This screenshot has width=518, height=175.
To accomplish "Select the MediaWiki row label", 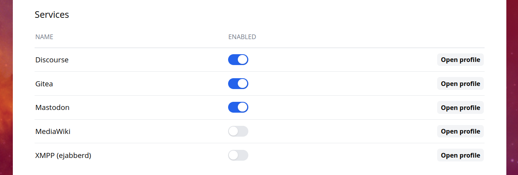I will coord(52,132).
